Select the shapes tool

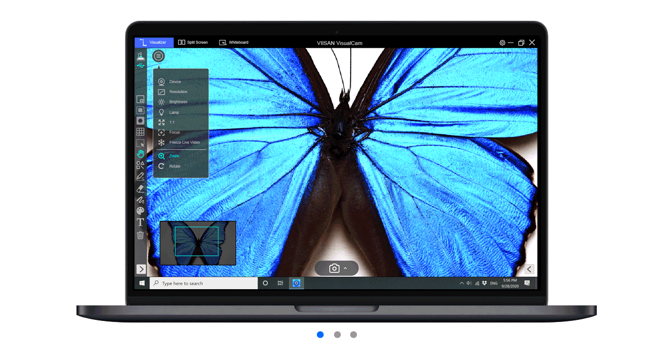(140, 165)
